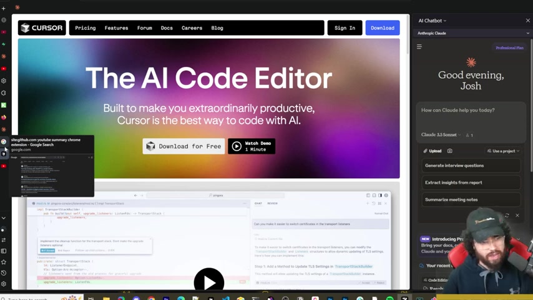Viewport: 533px width, 300px height.
Task: Expand the Anthropic Claude provider selector
Action: coord(472,33)
